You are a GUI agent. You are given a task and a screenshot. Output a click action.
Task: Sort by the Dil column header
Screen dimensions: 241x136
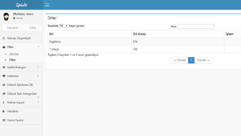(x=90, y=34)
